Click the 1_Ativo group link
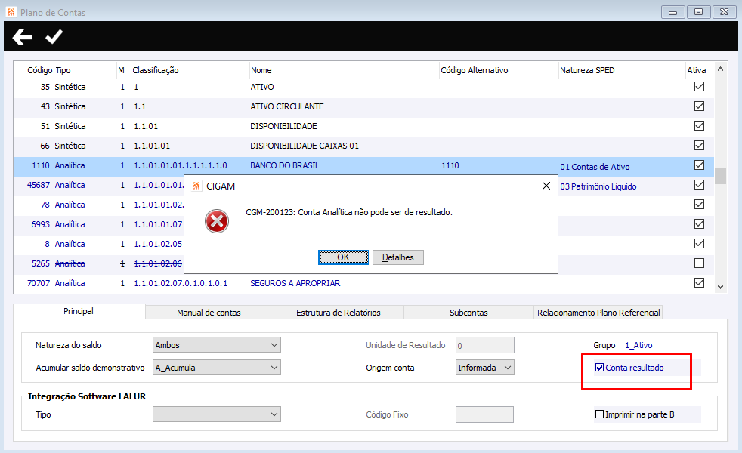The height and width of the screenshot is (453, 742). coord(638,345)
